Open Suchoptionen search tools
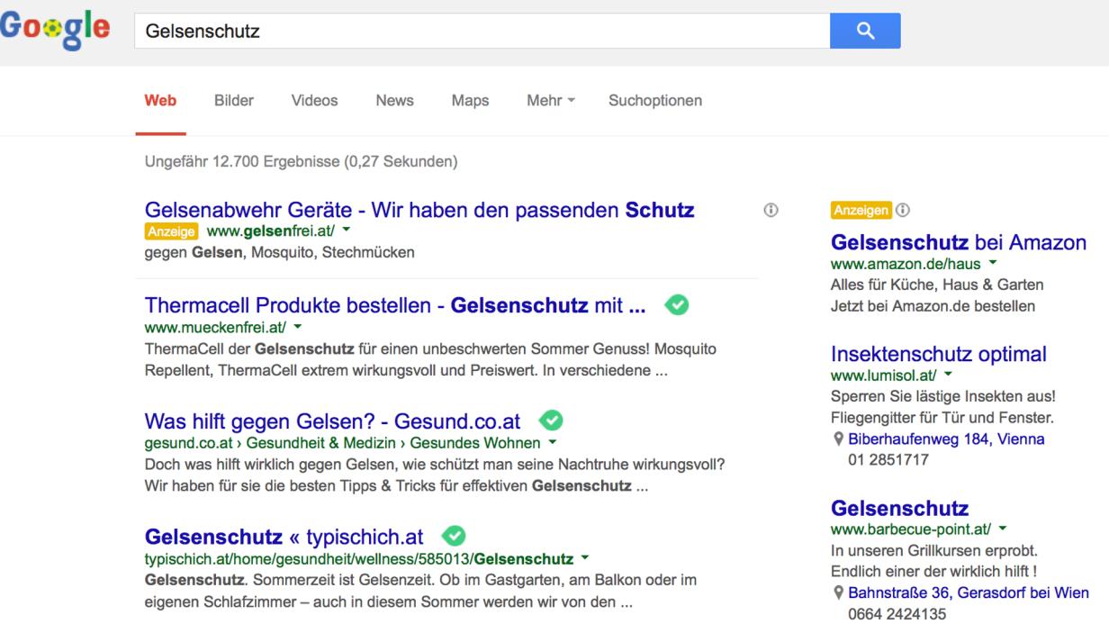The image size is (1109, 624). [x=655, y=101]
